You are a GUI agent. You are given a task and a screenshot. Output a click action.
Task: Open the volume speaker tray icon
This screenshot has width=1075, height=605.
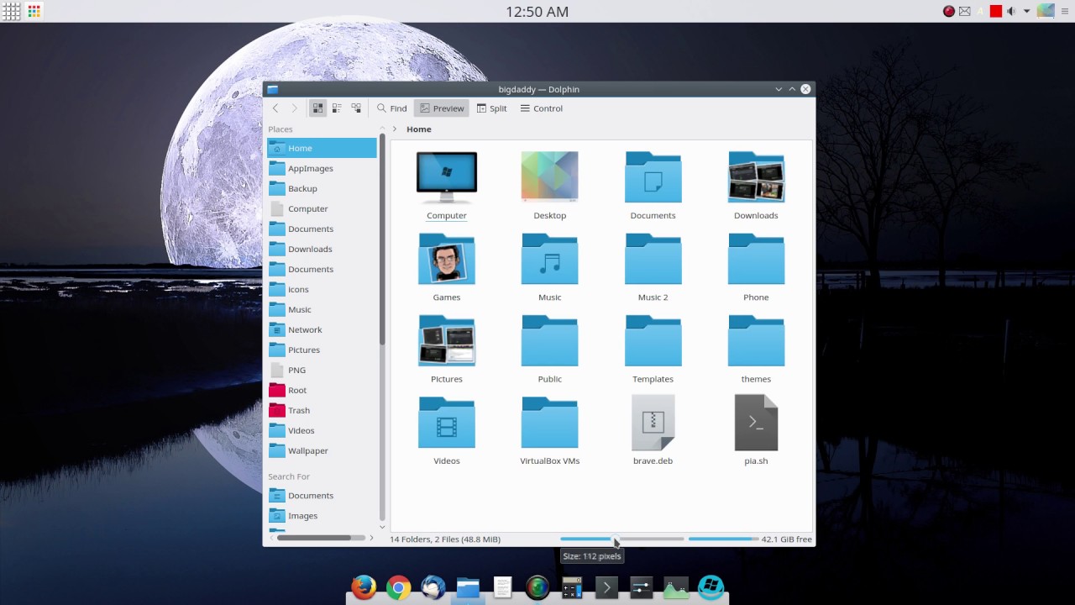click(x=1011, y=11)
